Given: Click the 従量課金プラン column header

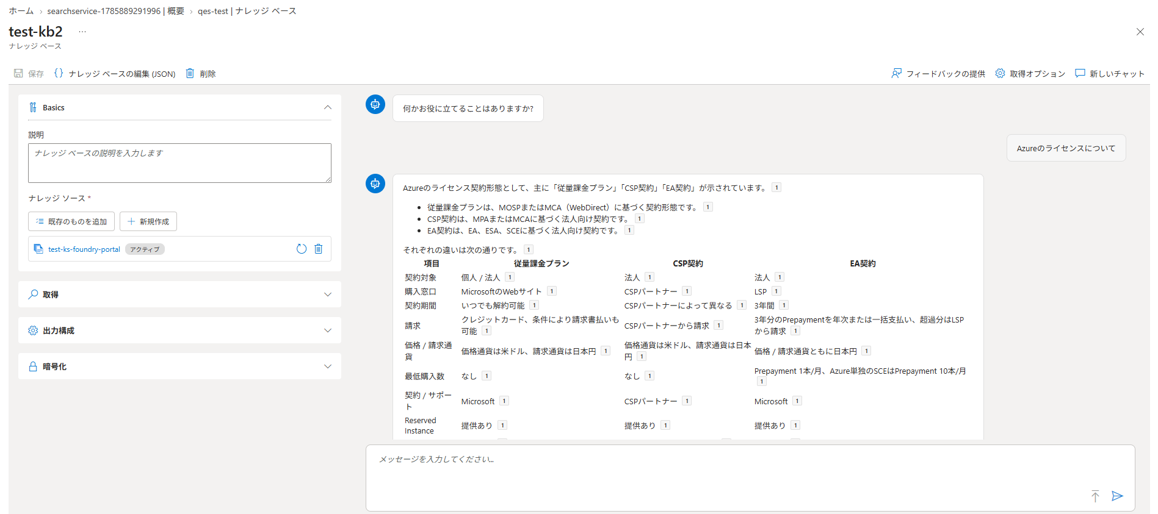Looking at the screenshot, I should [x=541, y=263].
